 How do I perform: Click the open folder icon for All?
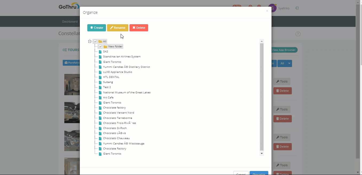[x=100, y=41]
